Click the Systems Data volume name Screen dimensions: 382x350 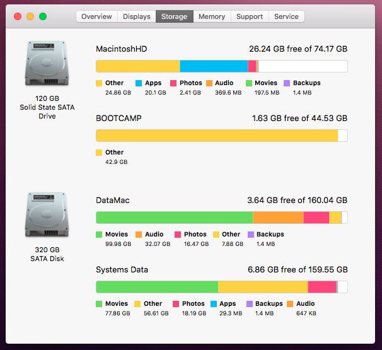pos(122,269)
